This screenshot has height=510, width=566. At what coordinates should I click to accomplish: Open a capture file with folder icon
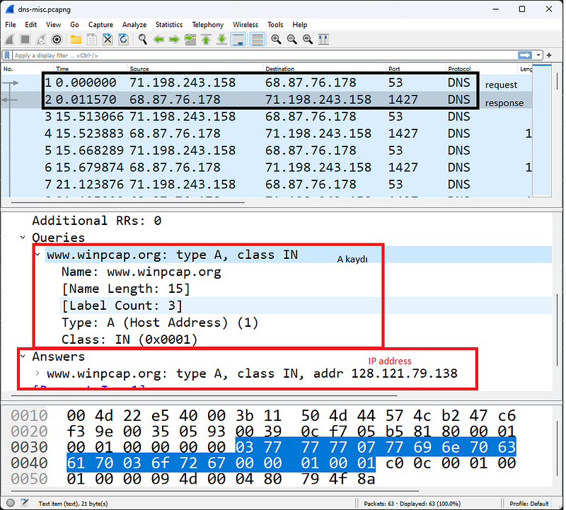tap(76, 40)
